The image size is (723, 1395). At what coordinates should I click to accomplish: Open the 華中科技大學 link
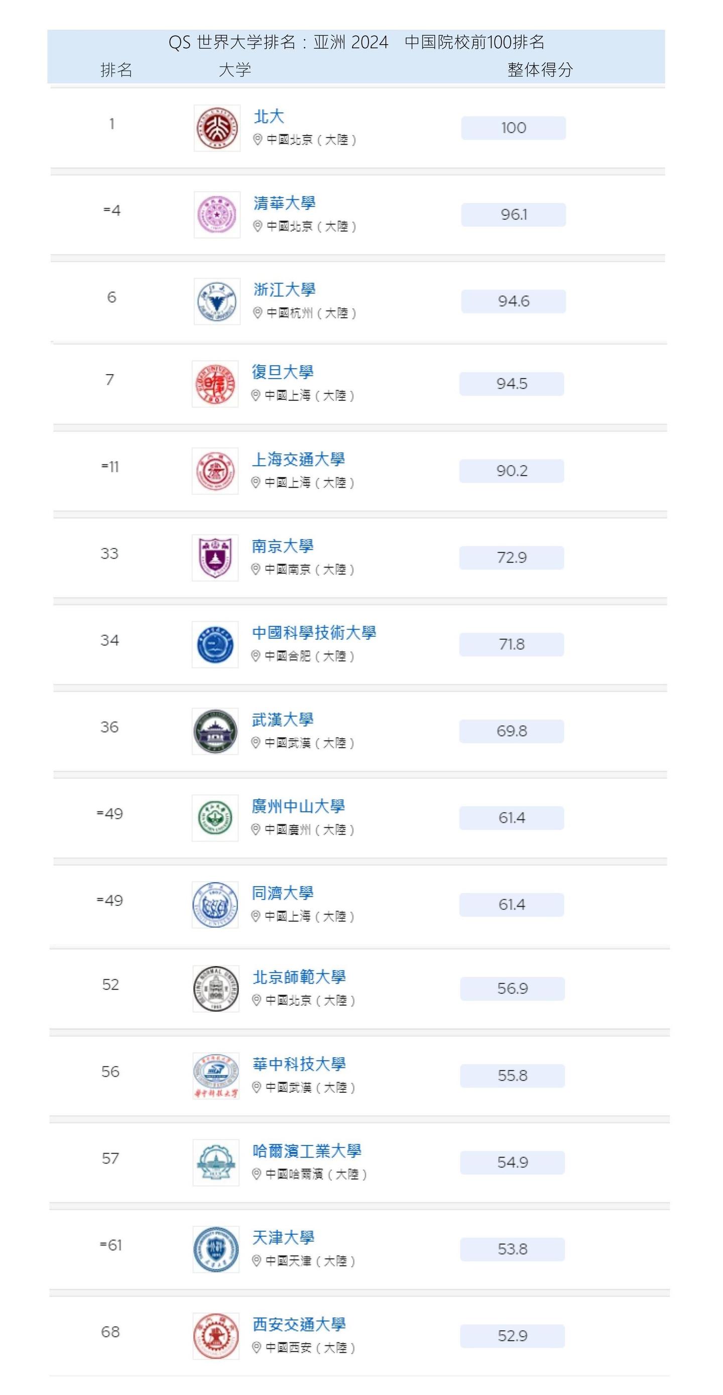[x=299, y=1064]
